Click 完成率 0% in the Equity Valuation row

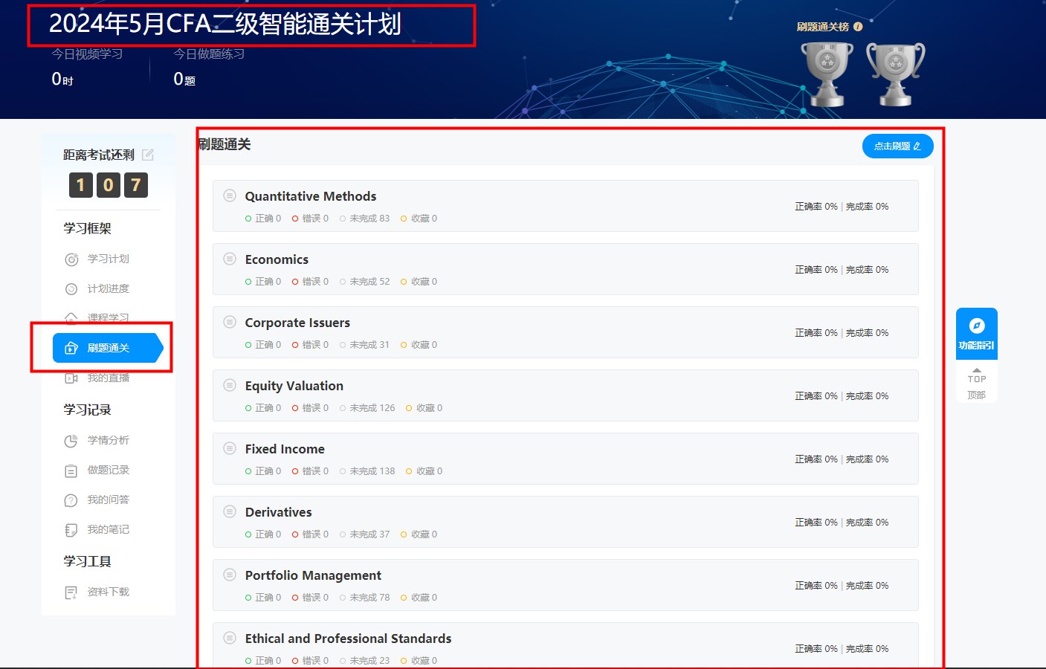coord(868,396)
